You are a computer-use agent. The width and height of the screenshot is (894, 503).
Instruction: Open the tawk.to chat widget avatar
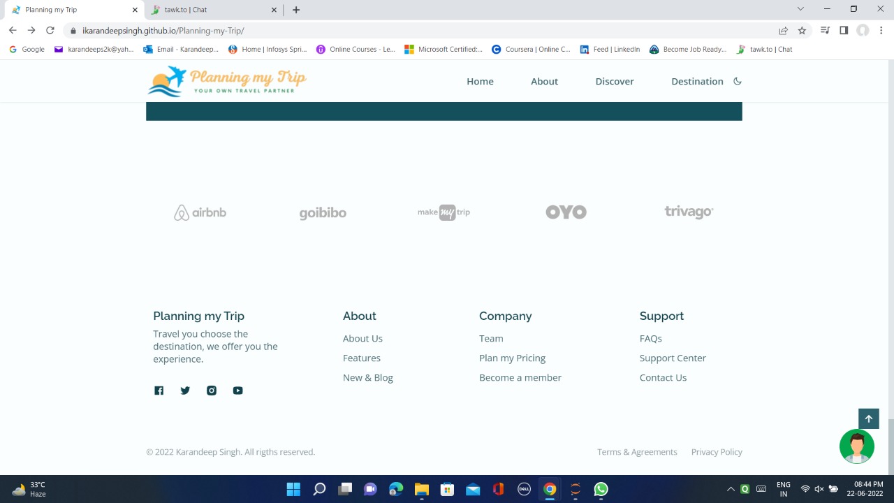[x=856, y=446]
